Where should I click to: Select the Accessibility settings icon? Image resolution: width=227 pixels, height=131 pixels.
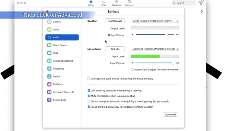49,100
